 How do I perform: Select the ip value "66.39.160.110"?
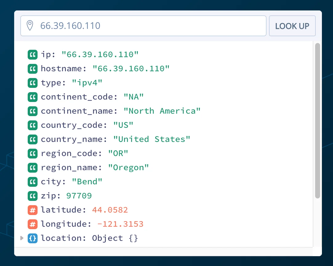100,54
